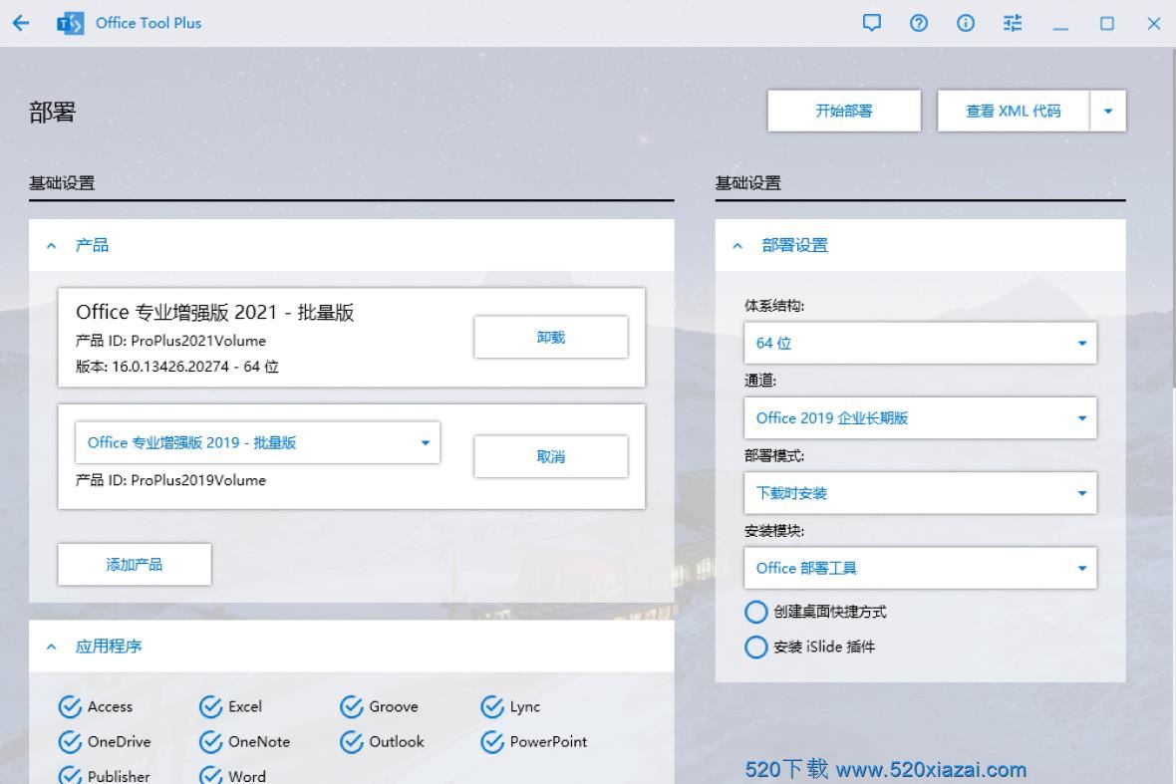
Task: Collapse the 部署设置 section
Action: coord(737,245)
